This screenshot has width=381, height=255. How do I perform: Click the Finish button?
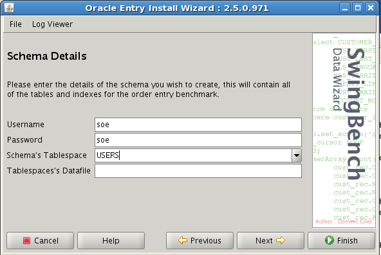point(341,240)
